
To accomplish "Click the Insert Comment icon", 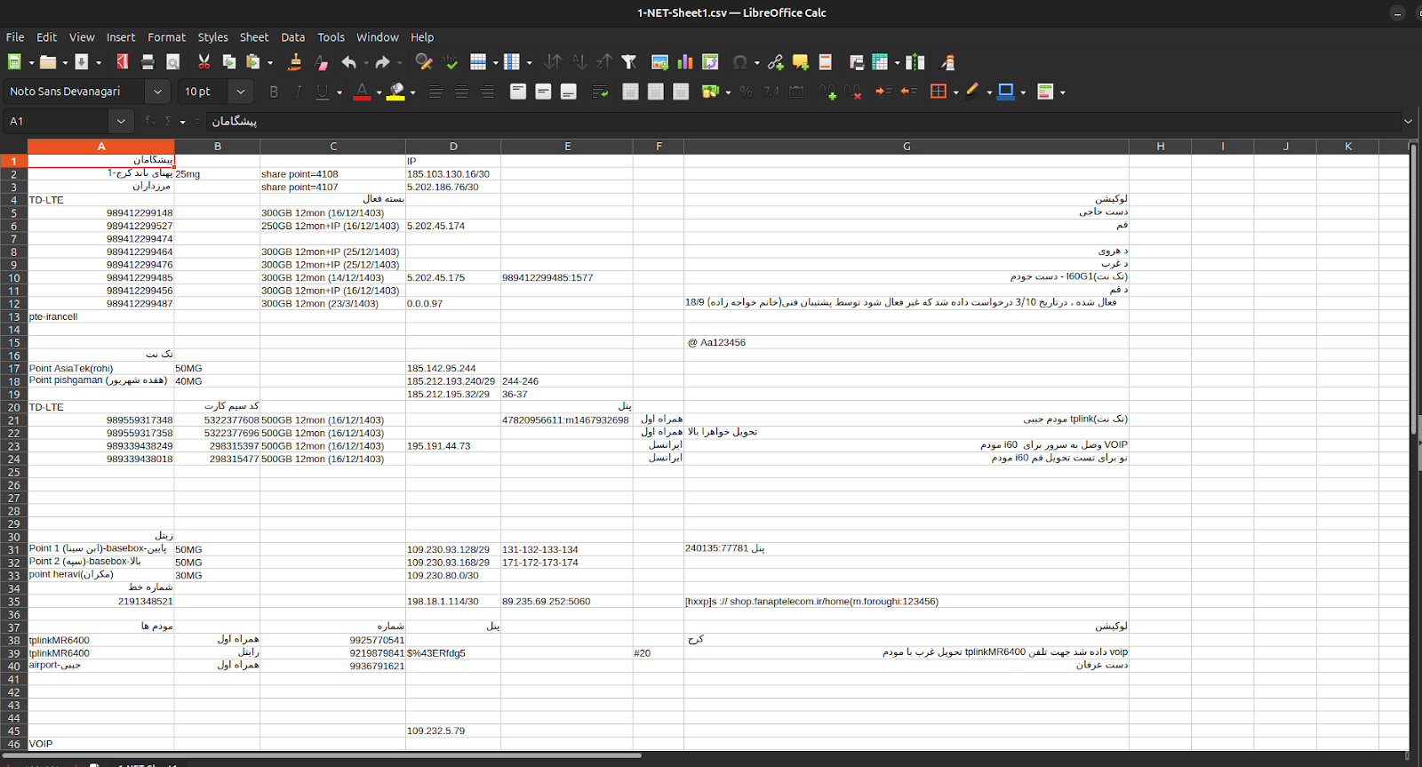I will (x=801, y=62).
